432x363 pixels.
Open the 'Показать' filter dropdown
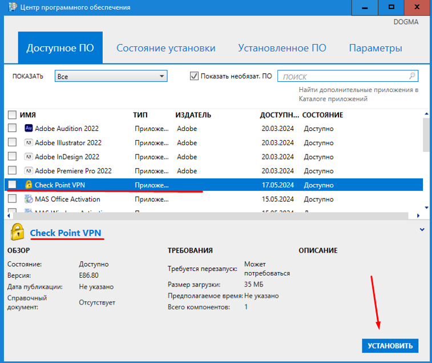(x=111, y=76)
